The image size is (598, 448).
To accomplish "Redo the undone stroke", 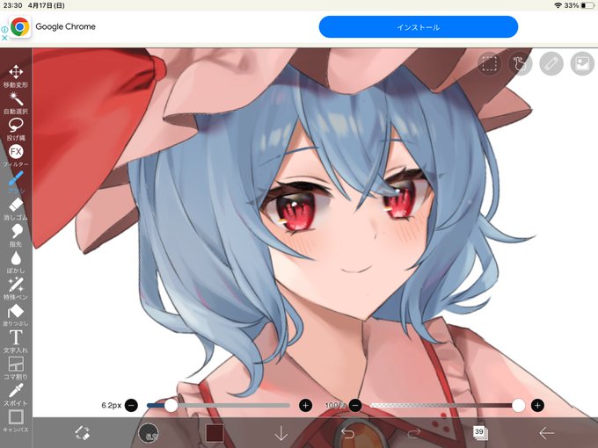I will click(x=414, y=433).
